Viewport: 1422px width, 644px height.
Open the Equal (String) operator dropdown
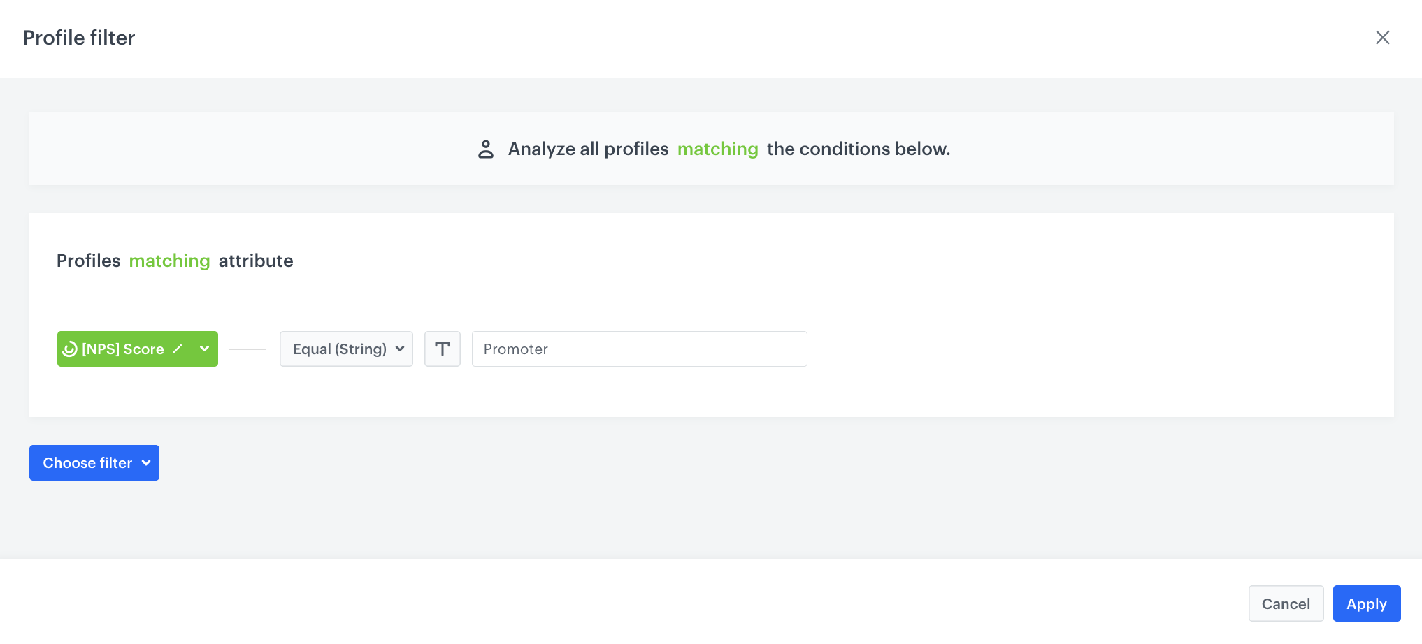tap(340, 349)
